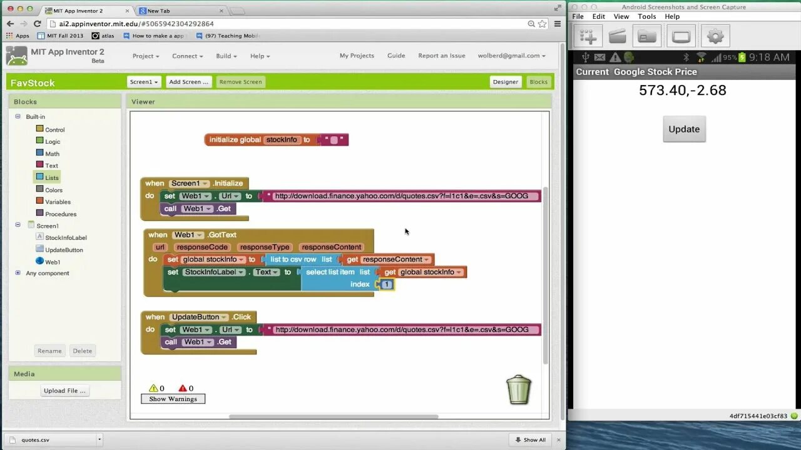Select the Text blocks category
The image size is (801, 450).
[47, 166]
